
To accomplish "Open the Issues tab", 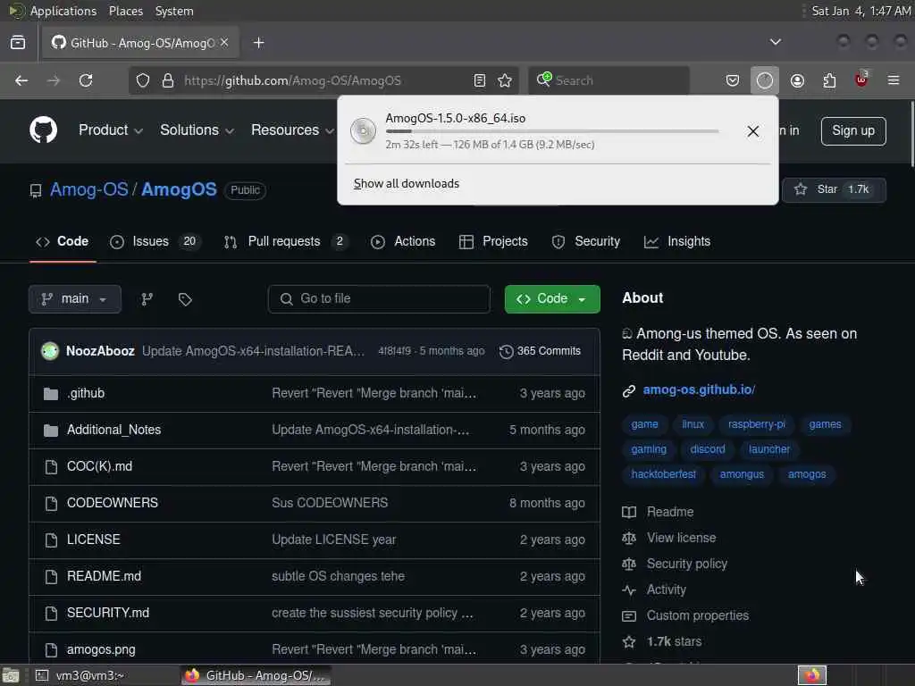I will 155,241.
